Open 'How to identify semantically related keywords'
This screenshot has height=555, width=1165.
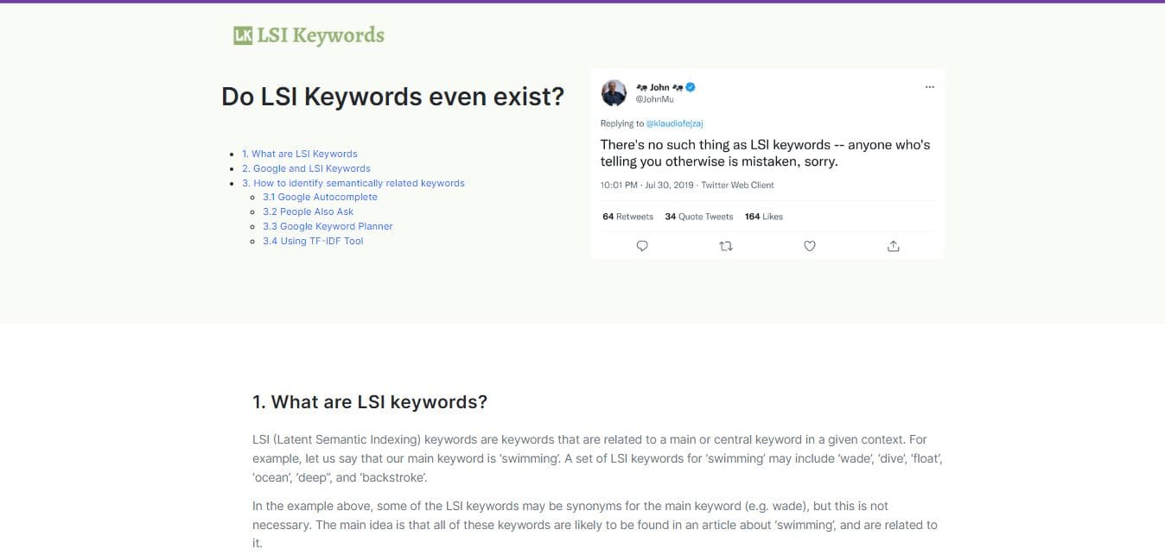[353, 182]
